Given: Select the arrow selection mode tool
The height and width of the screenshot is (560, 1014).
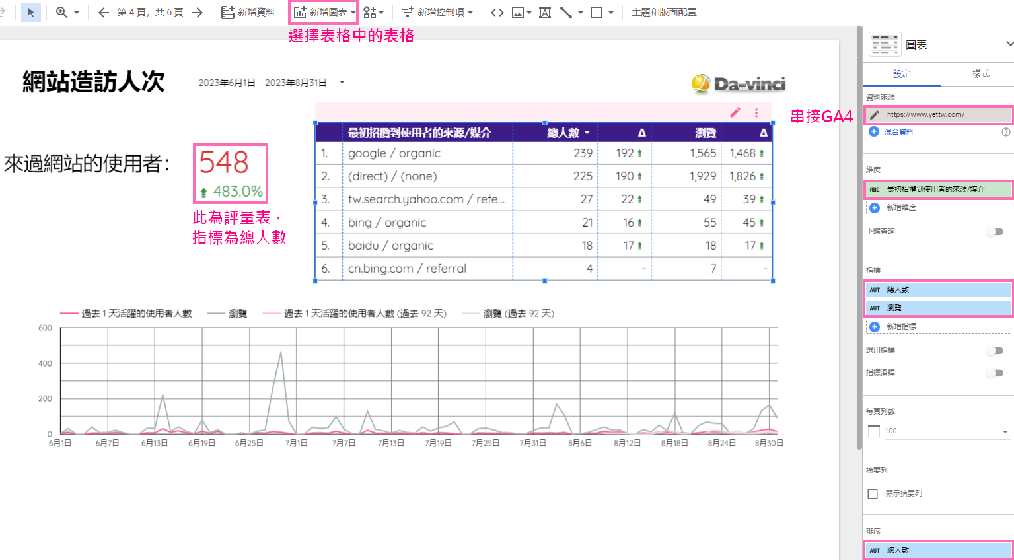Looking at the screenshot, I should pyautogui.click(x=31, y=13).
